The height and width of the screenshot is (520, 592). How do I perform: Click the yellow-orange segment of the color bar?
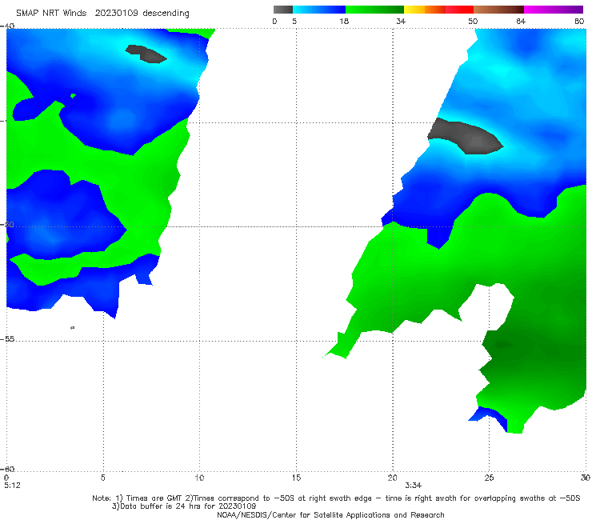(424, 10)
